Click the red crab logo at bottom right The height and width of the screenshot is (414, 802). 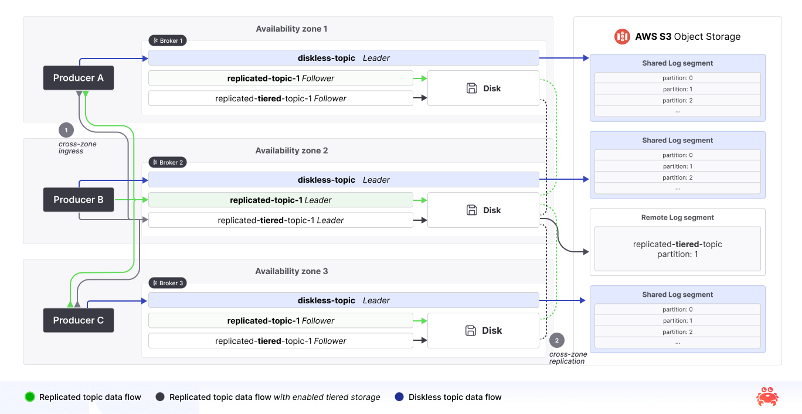(767, 396)
